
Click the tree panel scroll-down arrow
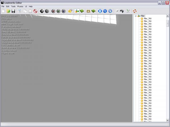pos(168,120)
